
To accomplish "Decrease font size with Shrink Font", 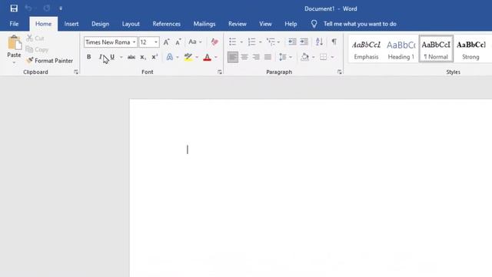I will (178, 42).
